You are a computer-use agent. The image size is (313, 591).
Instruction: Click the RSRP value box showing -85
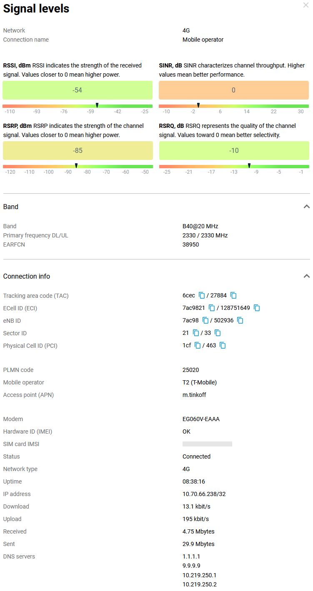click(78, 150)
